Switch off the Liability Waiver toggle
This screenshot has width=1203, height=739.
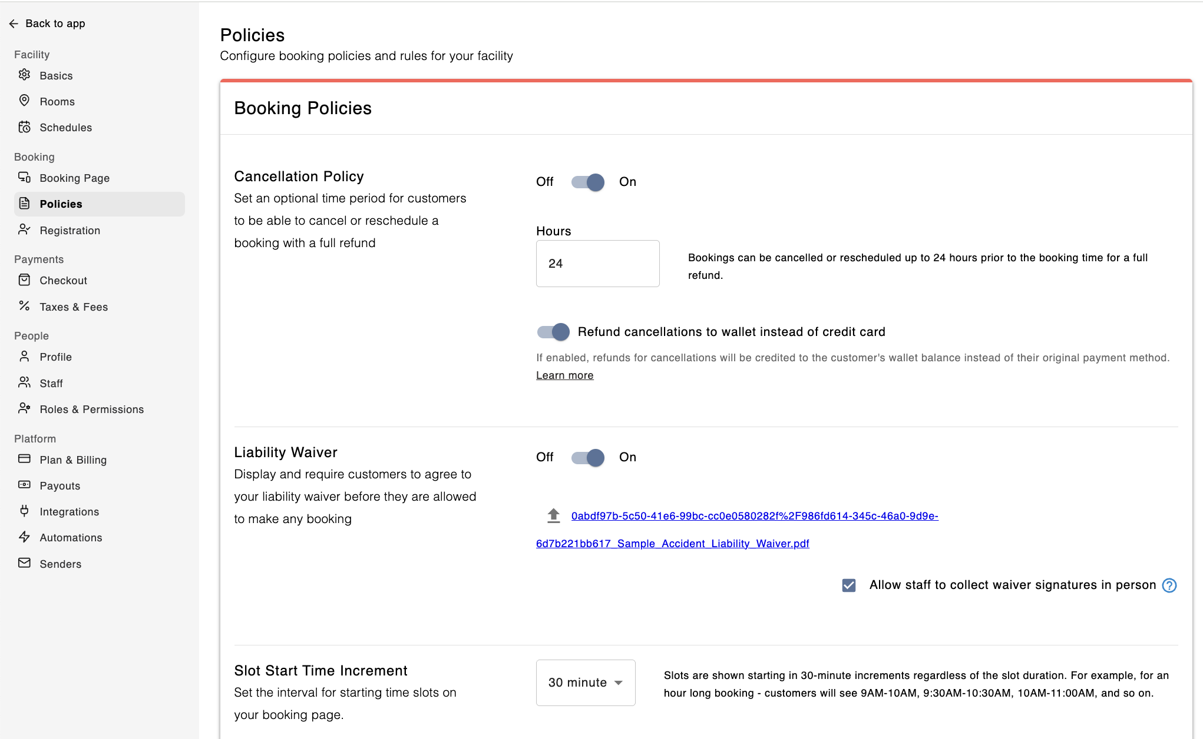click(588, 458)
